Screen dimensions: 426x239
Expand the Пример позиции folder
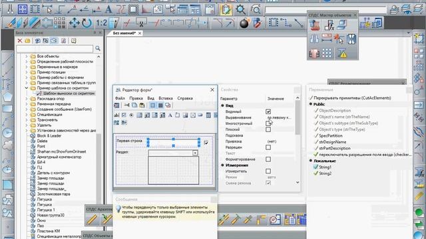click(27, 72)
